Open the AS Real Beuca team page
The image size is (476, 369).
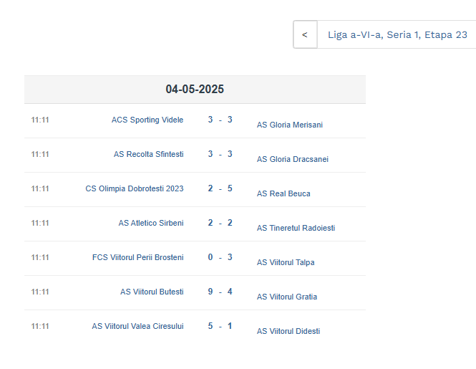(x=283, y=193)
